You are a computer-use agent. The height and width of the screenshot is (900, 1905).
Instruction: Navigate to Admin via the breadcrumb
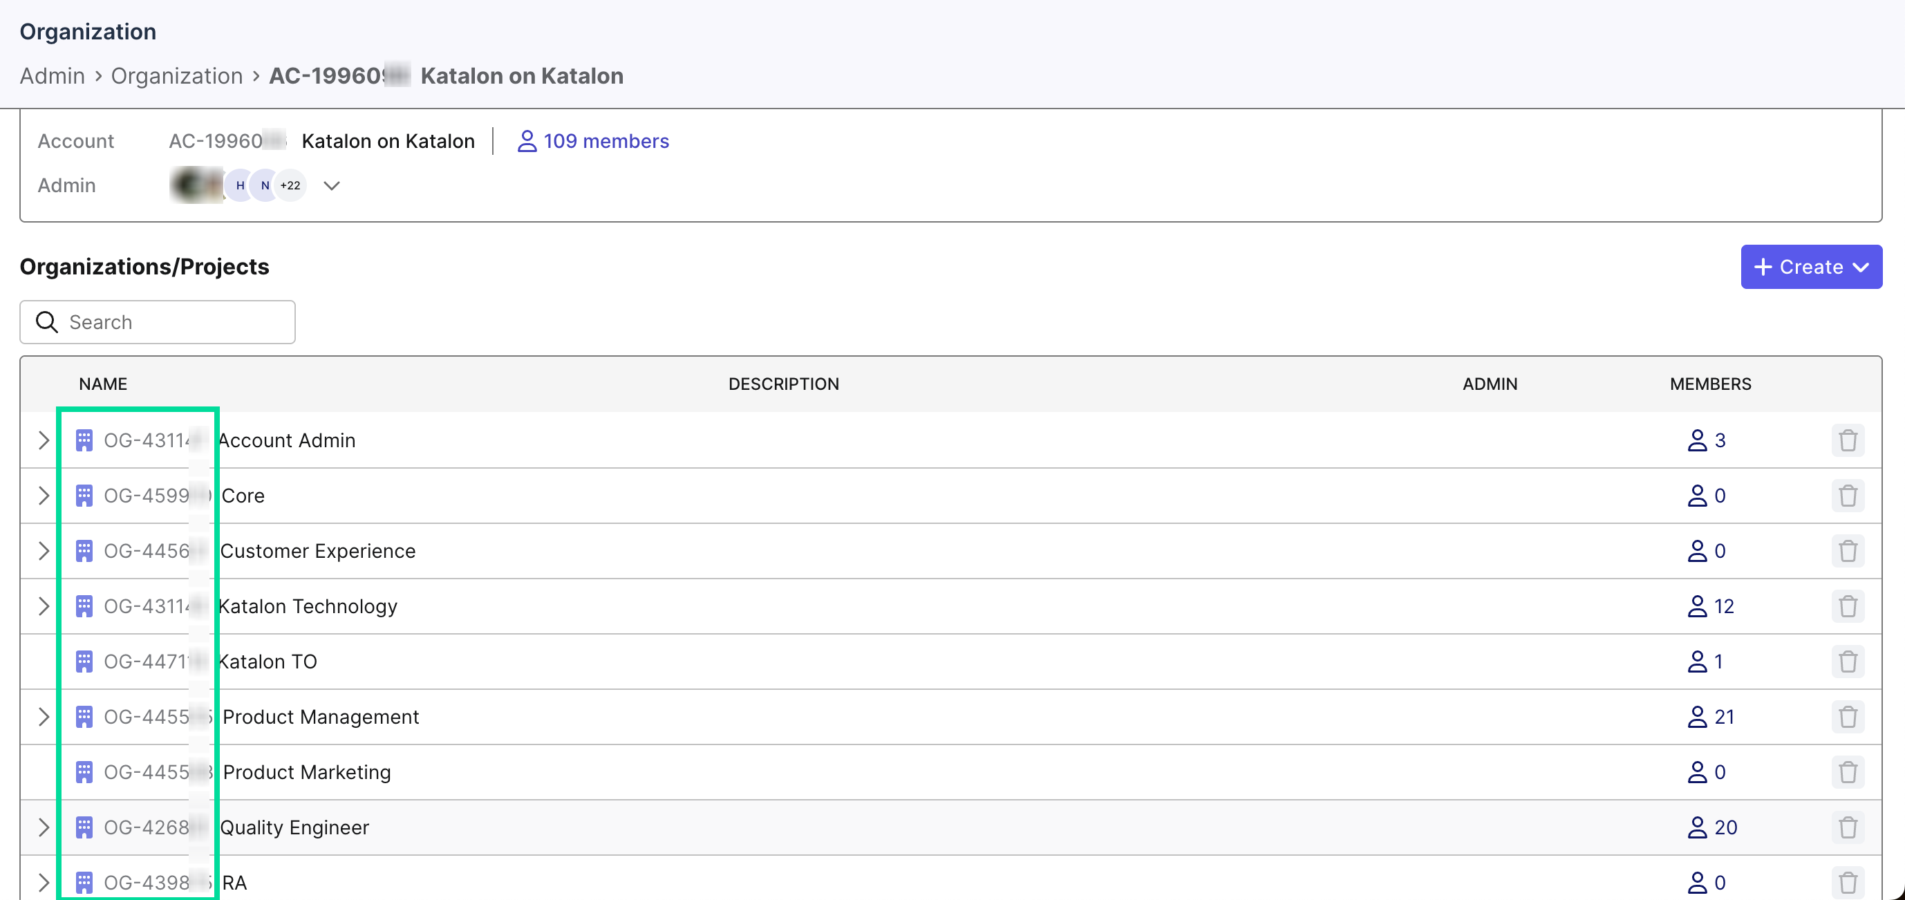pyautogui.click(x=52, y=75)
